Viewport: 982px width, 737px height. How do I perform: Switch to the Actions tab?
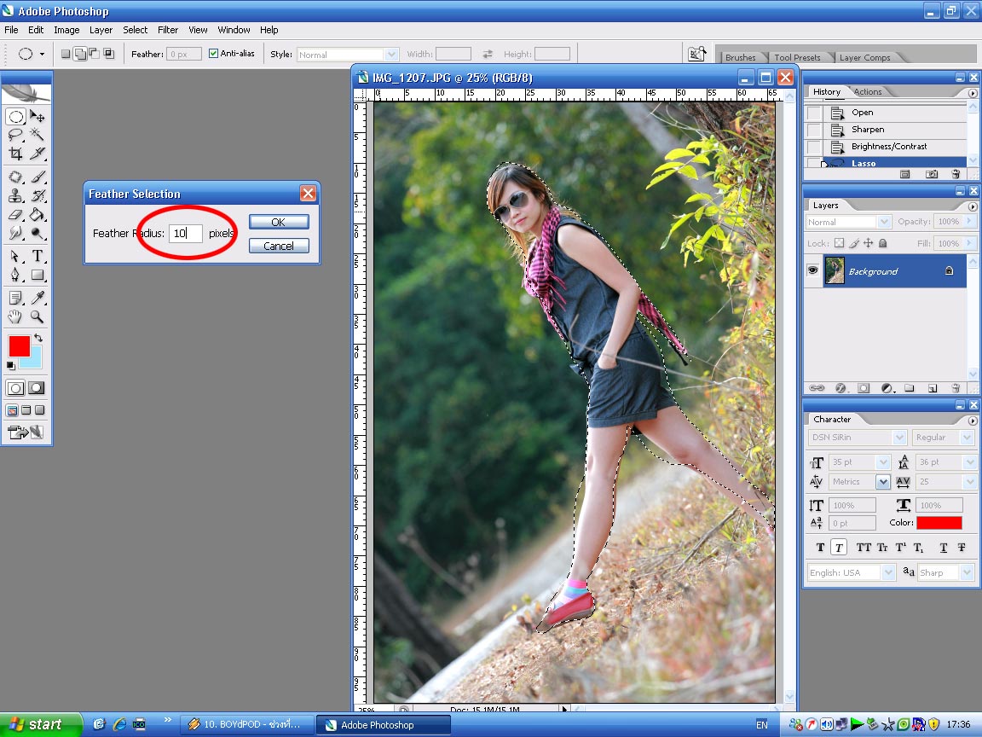coord(868,92)
